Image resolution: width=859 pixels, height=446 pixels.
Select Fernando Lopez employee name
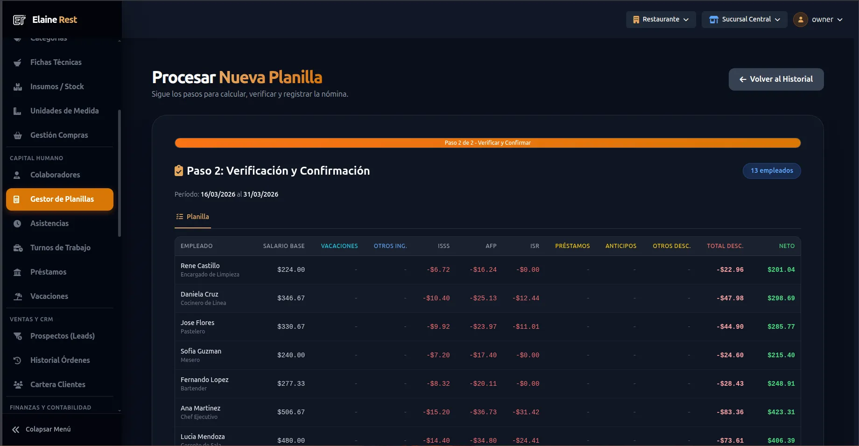coord(204,380)
